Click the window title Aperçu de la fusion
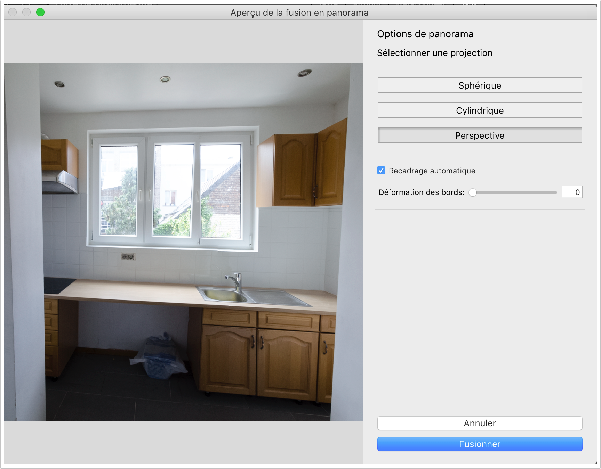Viewport: 601px width, 469px height. (299, 13)
